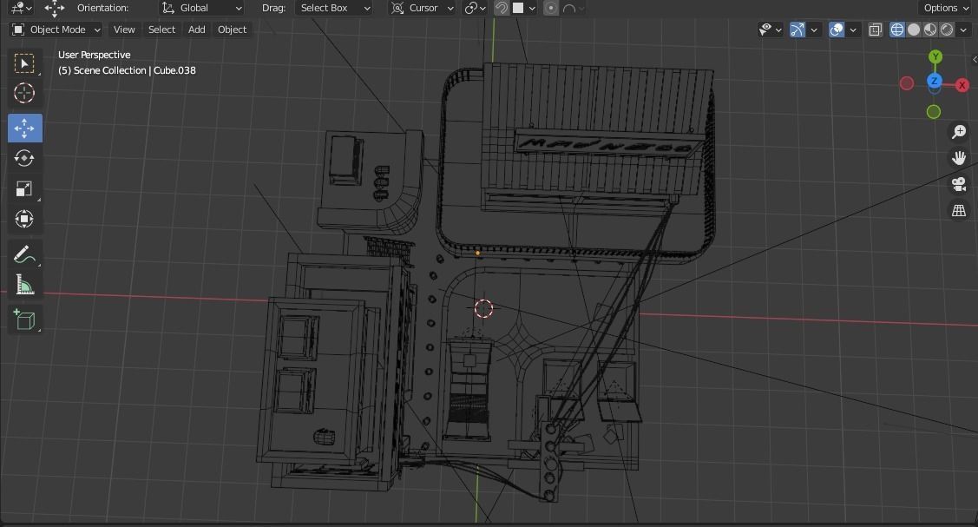The image size is (978, 527).
Task: Click the Z axis on the navigation gizmo
Action: coord(935,81)
